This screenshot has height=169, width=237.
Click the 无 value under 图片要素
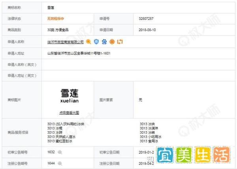pos(140,100)
